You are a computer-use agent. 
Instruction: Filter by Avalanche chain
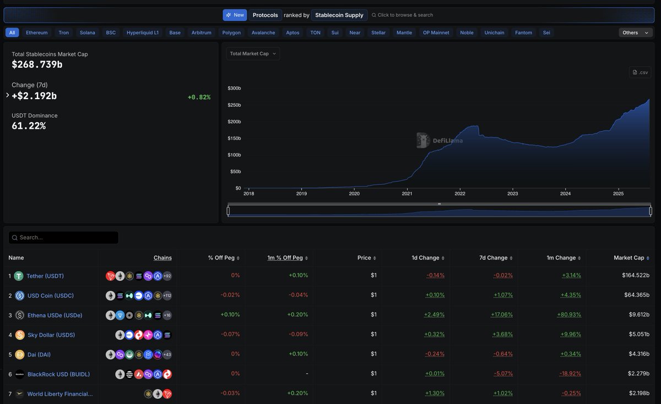(263, 32)
